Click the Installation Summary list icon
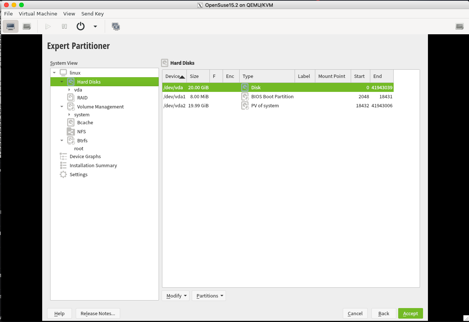 coord(63,165)
